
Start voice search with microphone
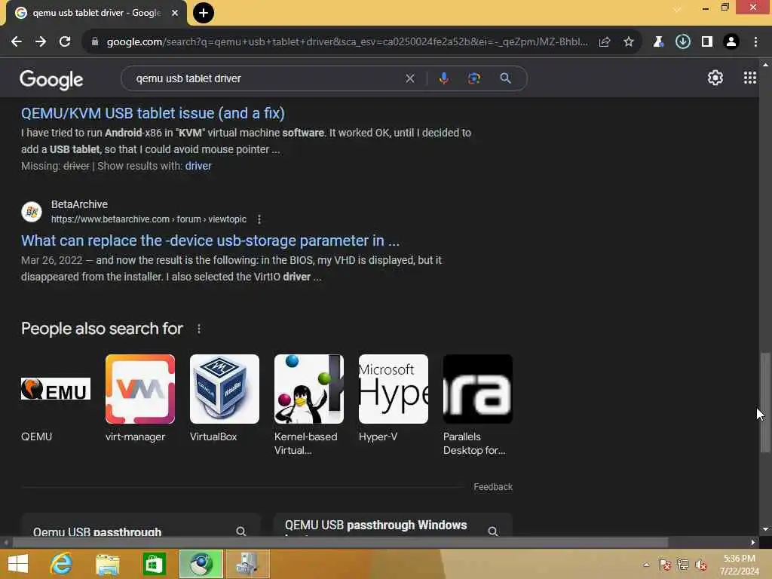[443, 78]
